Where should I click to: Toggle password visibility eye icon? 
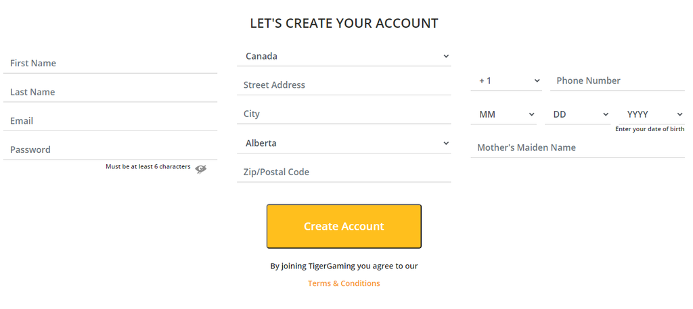coord(200,168)
